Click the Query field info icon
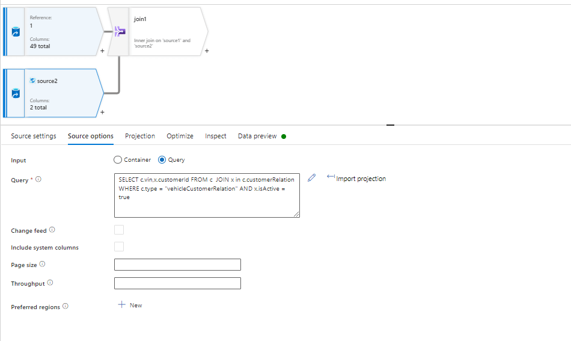Screen dimensions: 571x341 coord(38,179)
